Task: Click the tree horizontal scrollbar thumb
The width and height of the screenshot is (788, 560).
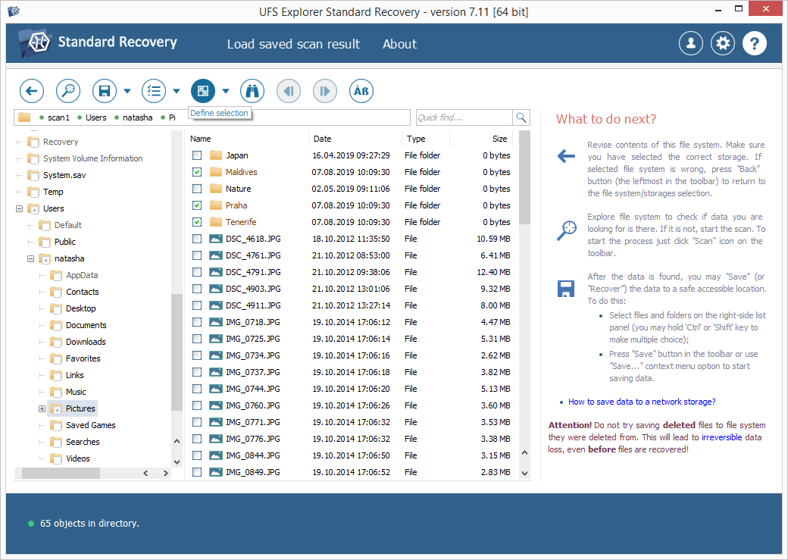Action: coord(61,473)
